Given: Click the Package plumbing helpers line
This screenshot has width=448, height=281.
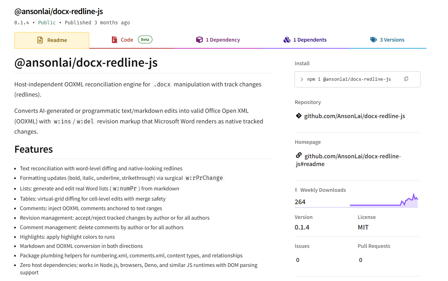Looking at the screenshot, I should coord(131,256).
